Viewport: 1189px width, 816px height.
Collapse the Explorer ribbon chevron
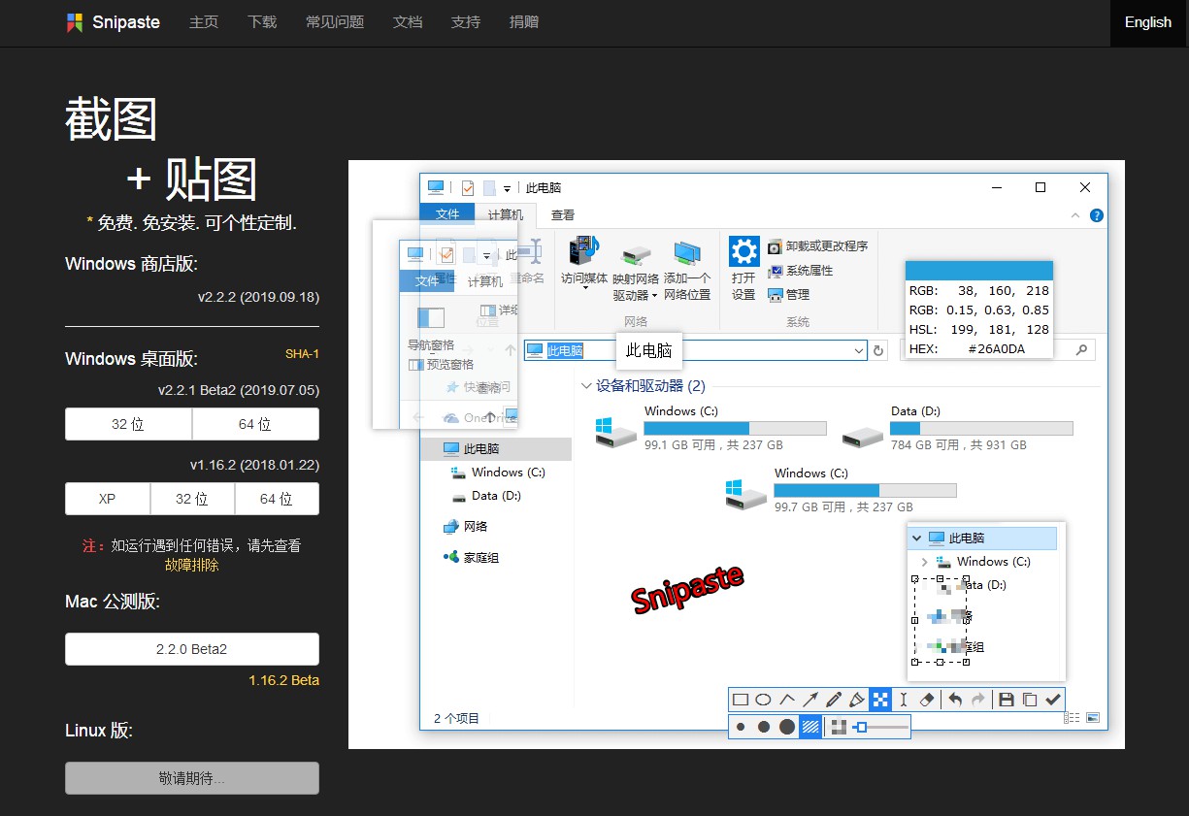click(x=1075, y=215)
